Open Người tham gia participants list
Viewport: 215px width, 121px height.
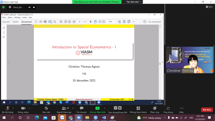tap(64, 110)
